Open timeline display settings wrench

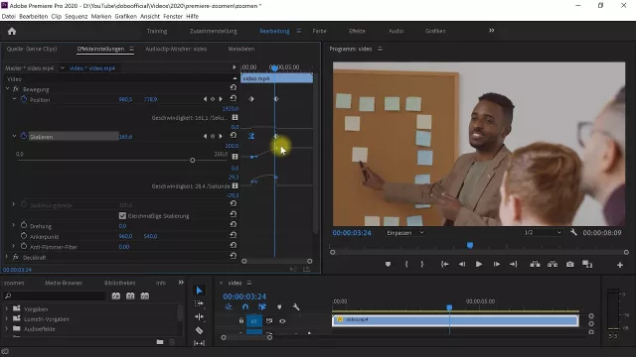pyautogui.click(x=296, y=307)
